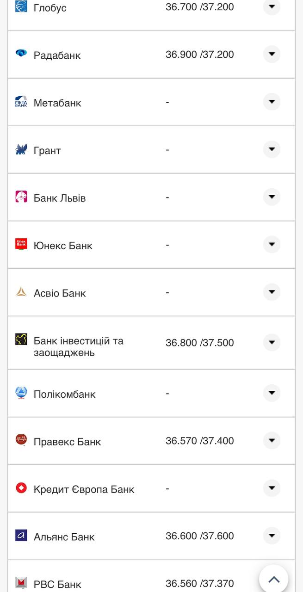This screenshot has height=592, width=303.
Task: Click the Альянс Банк logo icon
Action: pyautogui.click(x=21, y=535)
